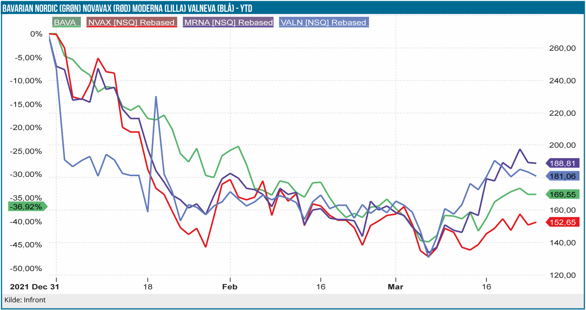Image resolution: width=586 pixels, height=310 pixels.
Task: Select the blue 181,06 value label
Action: pyautogui.click(x=562, y=176)
